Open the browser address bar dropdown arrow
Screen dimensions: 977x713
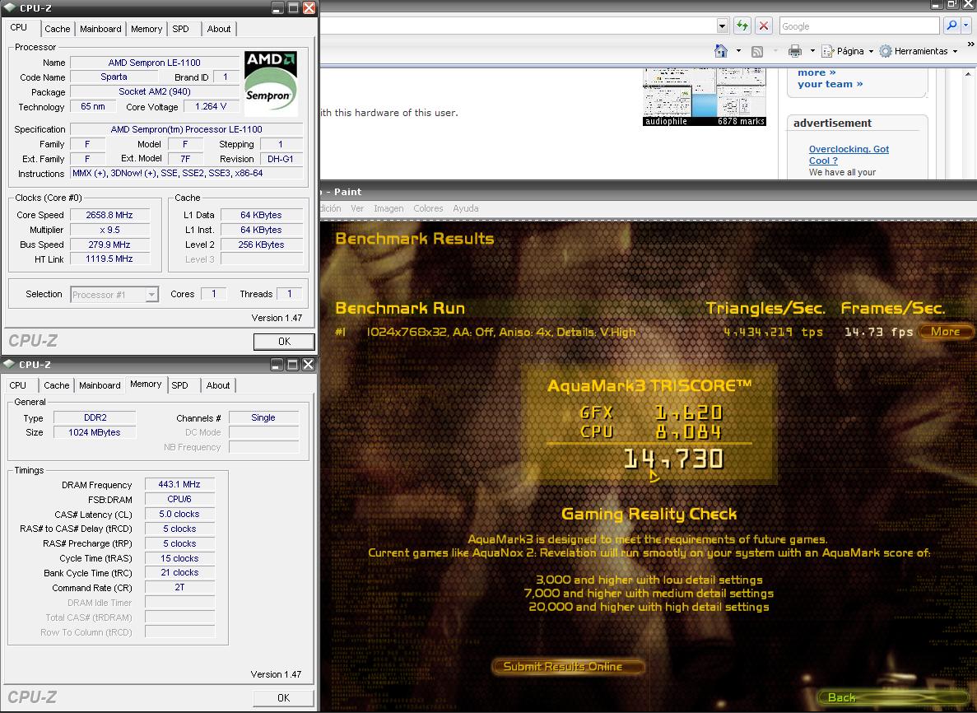click(722, 26)
